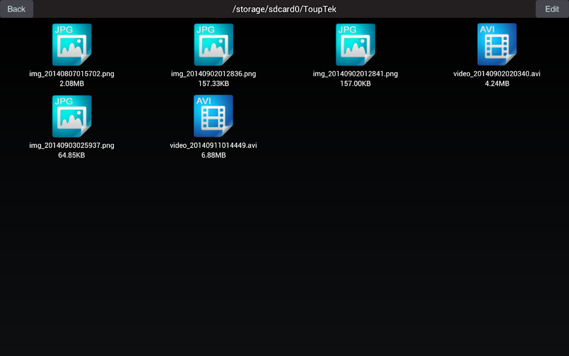Select filename img_20140807015702.png
569x356 pixels.
pyautogui.click(x=72, y=74)
